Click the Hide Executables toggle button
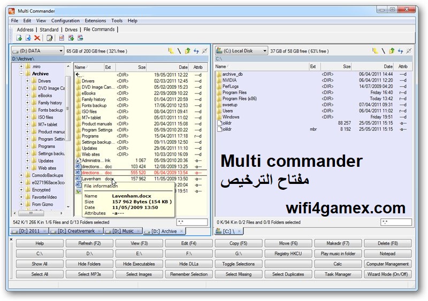This screenshot has width=428, height=301. pos(139,264)
